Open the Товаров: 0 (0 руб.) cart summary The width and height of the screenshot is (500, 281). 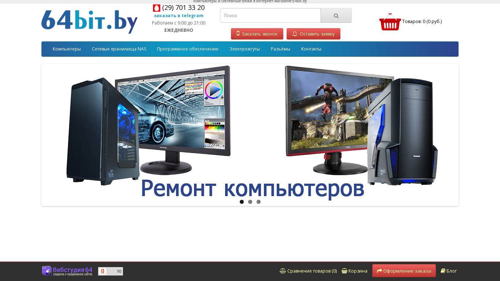pyautogui.click(x=422, y=22)
